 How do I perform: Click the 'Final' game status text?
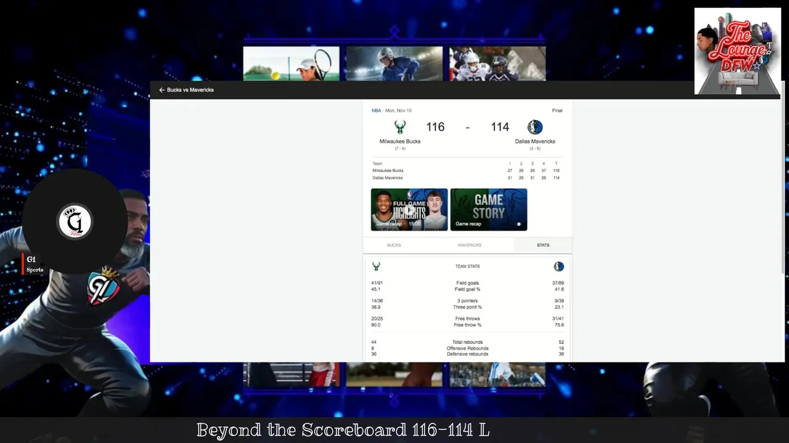(x=557, y=111)
